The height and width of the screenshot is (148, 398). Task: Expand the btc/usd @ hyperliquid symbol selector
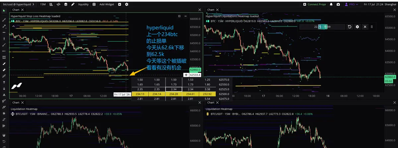[x=18, y=5]
